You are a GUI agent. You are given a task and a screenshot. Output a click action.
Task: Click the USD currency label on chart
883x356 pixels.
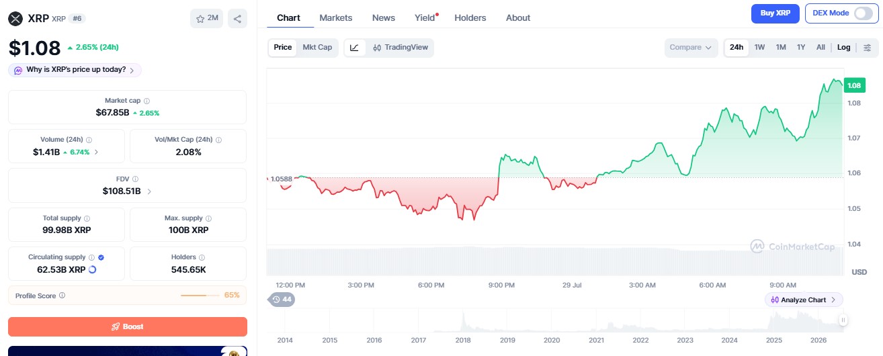859,272
